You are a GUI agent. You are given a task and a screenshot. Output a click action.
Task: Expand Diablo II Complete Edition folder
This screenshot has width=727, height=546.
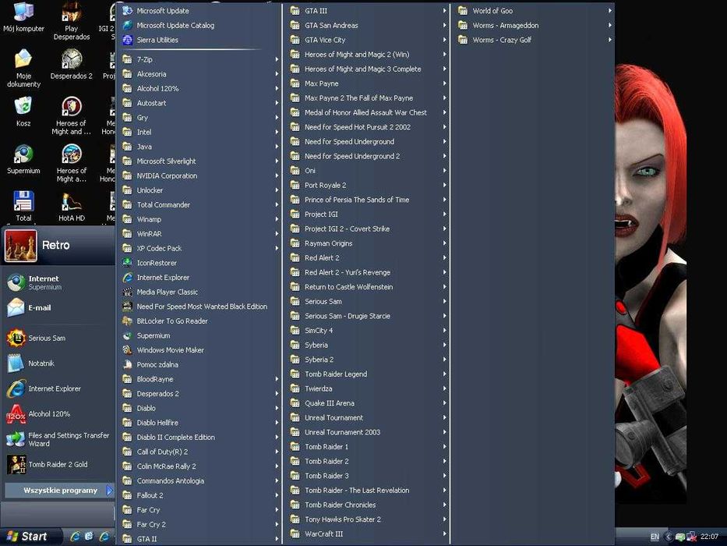pos(199,438)
